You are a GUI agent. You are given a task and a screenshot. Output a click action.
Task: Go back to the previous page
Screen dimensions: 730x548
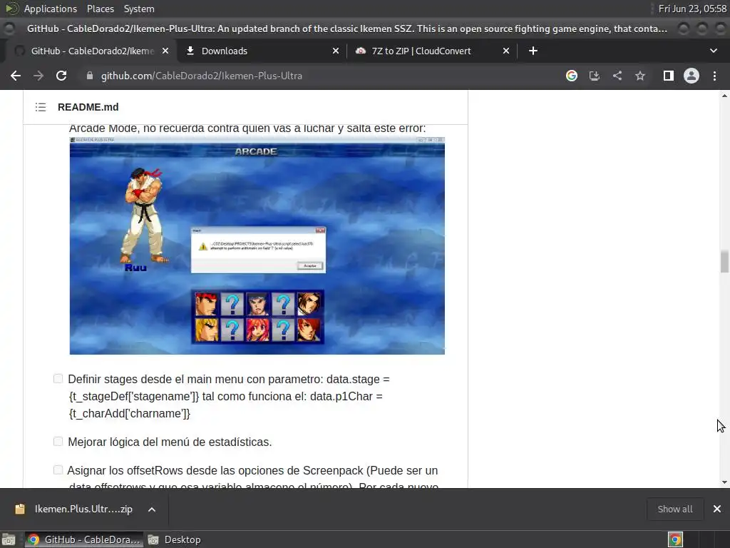pos(16,76)
